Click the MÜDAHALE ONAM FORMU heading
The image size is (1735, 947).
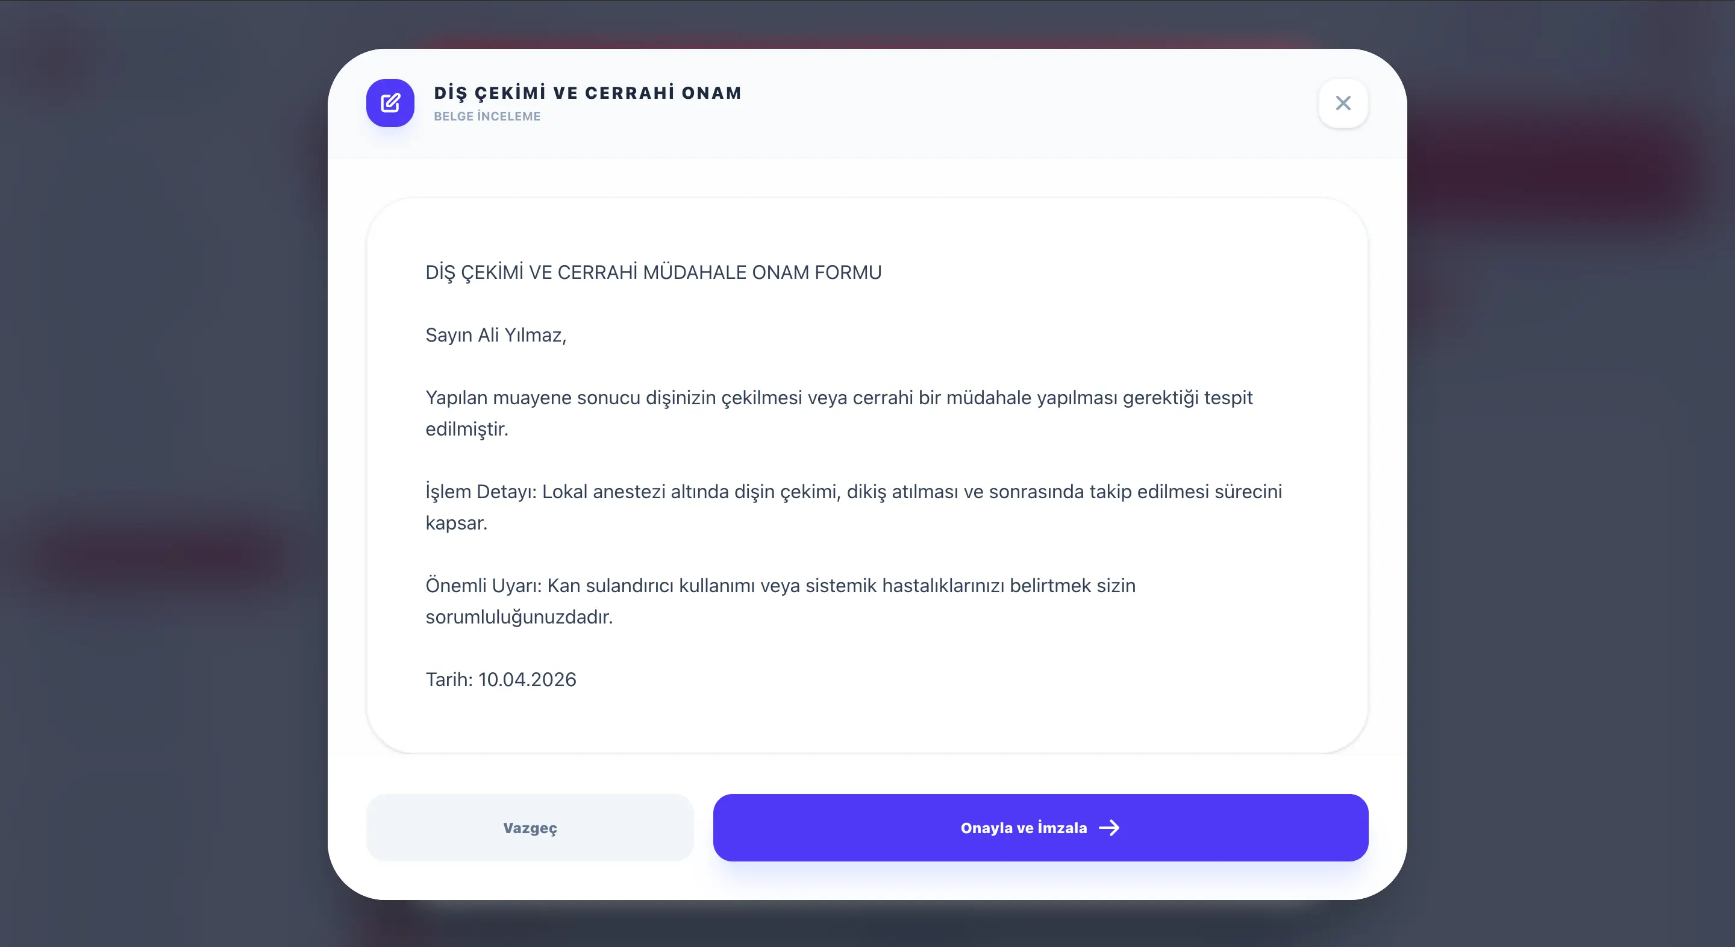[761, 272]
